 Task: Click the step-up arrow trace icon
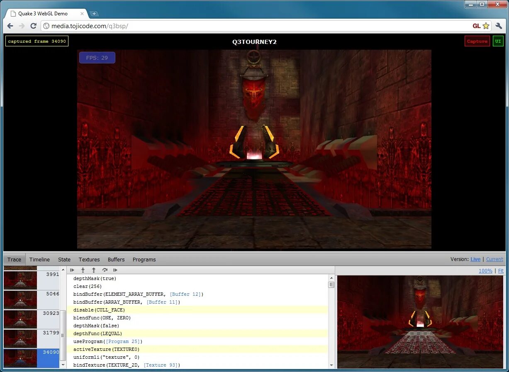click(x=94, y=270)
